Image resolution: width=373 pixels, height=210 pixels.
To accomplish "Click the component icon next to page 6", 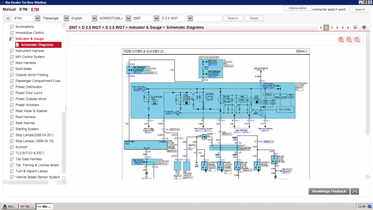I will 355,28.
